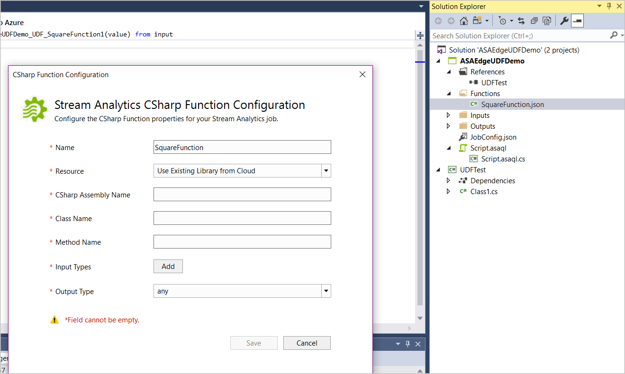
Task: Click the Show All Files icon
Action: 547,21
